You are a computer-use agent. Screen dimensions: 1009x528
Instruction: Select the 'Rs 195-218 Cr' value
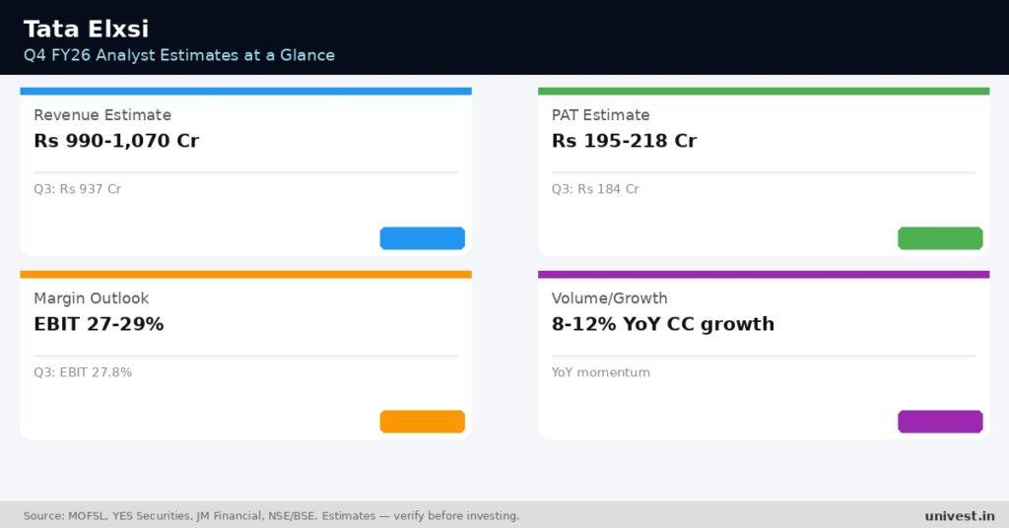tap(624, 141)
